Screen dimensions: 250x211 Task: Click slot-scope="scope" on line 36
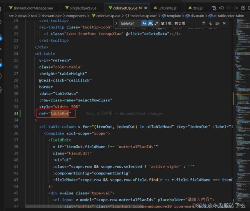(87, 133)
